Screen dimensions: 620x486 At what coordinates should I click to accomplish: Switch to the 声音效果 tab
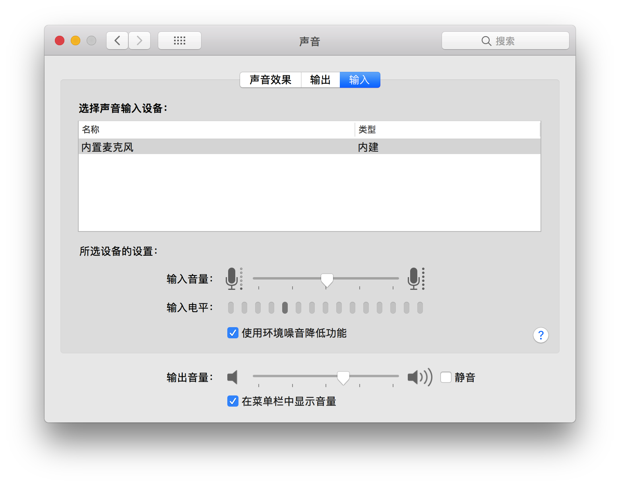pos(271,80)
